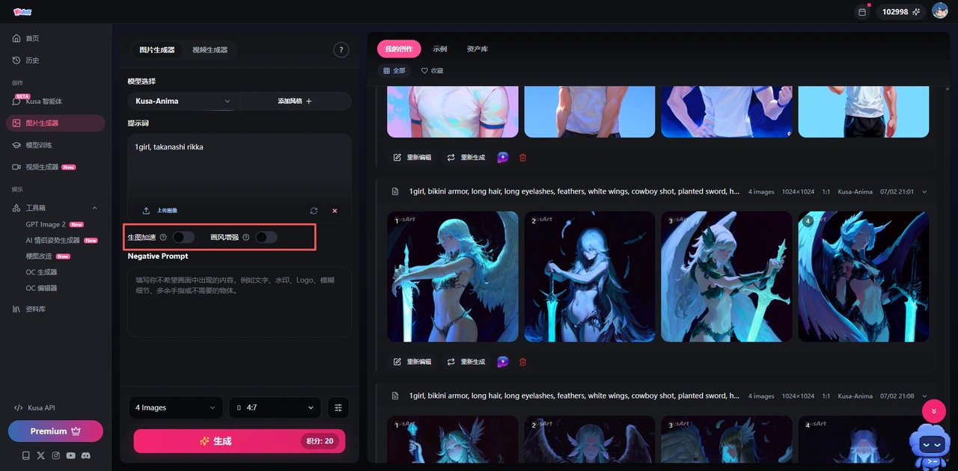
Task: Click 重新生成 below the sword images
Action: point(467,362)
